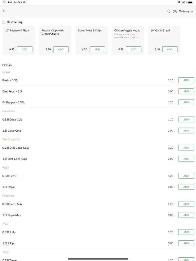Tap the Best Selling thumbs-up icon

pos(4,22)
